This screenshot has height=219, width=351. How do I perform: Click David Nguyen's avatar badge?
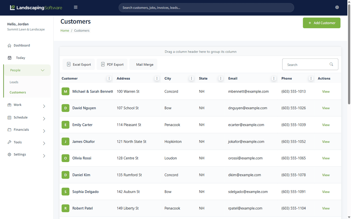[66, 108]
